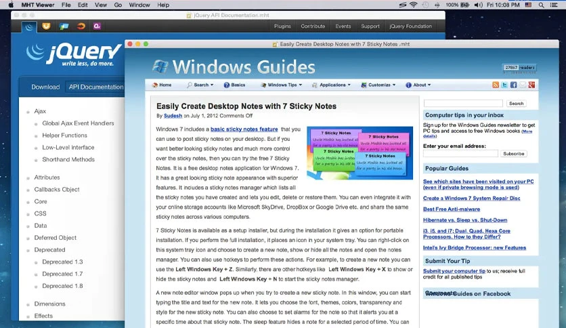Open the Go menu
This screenshot has height=328, width=566.
118,5
